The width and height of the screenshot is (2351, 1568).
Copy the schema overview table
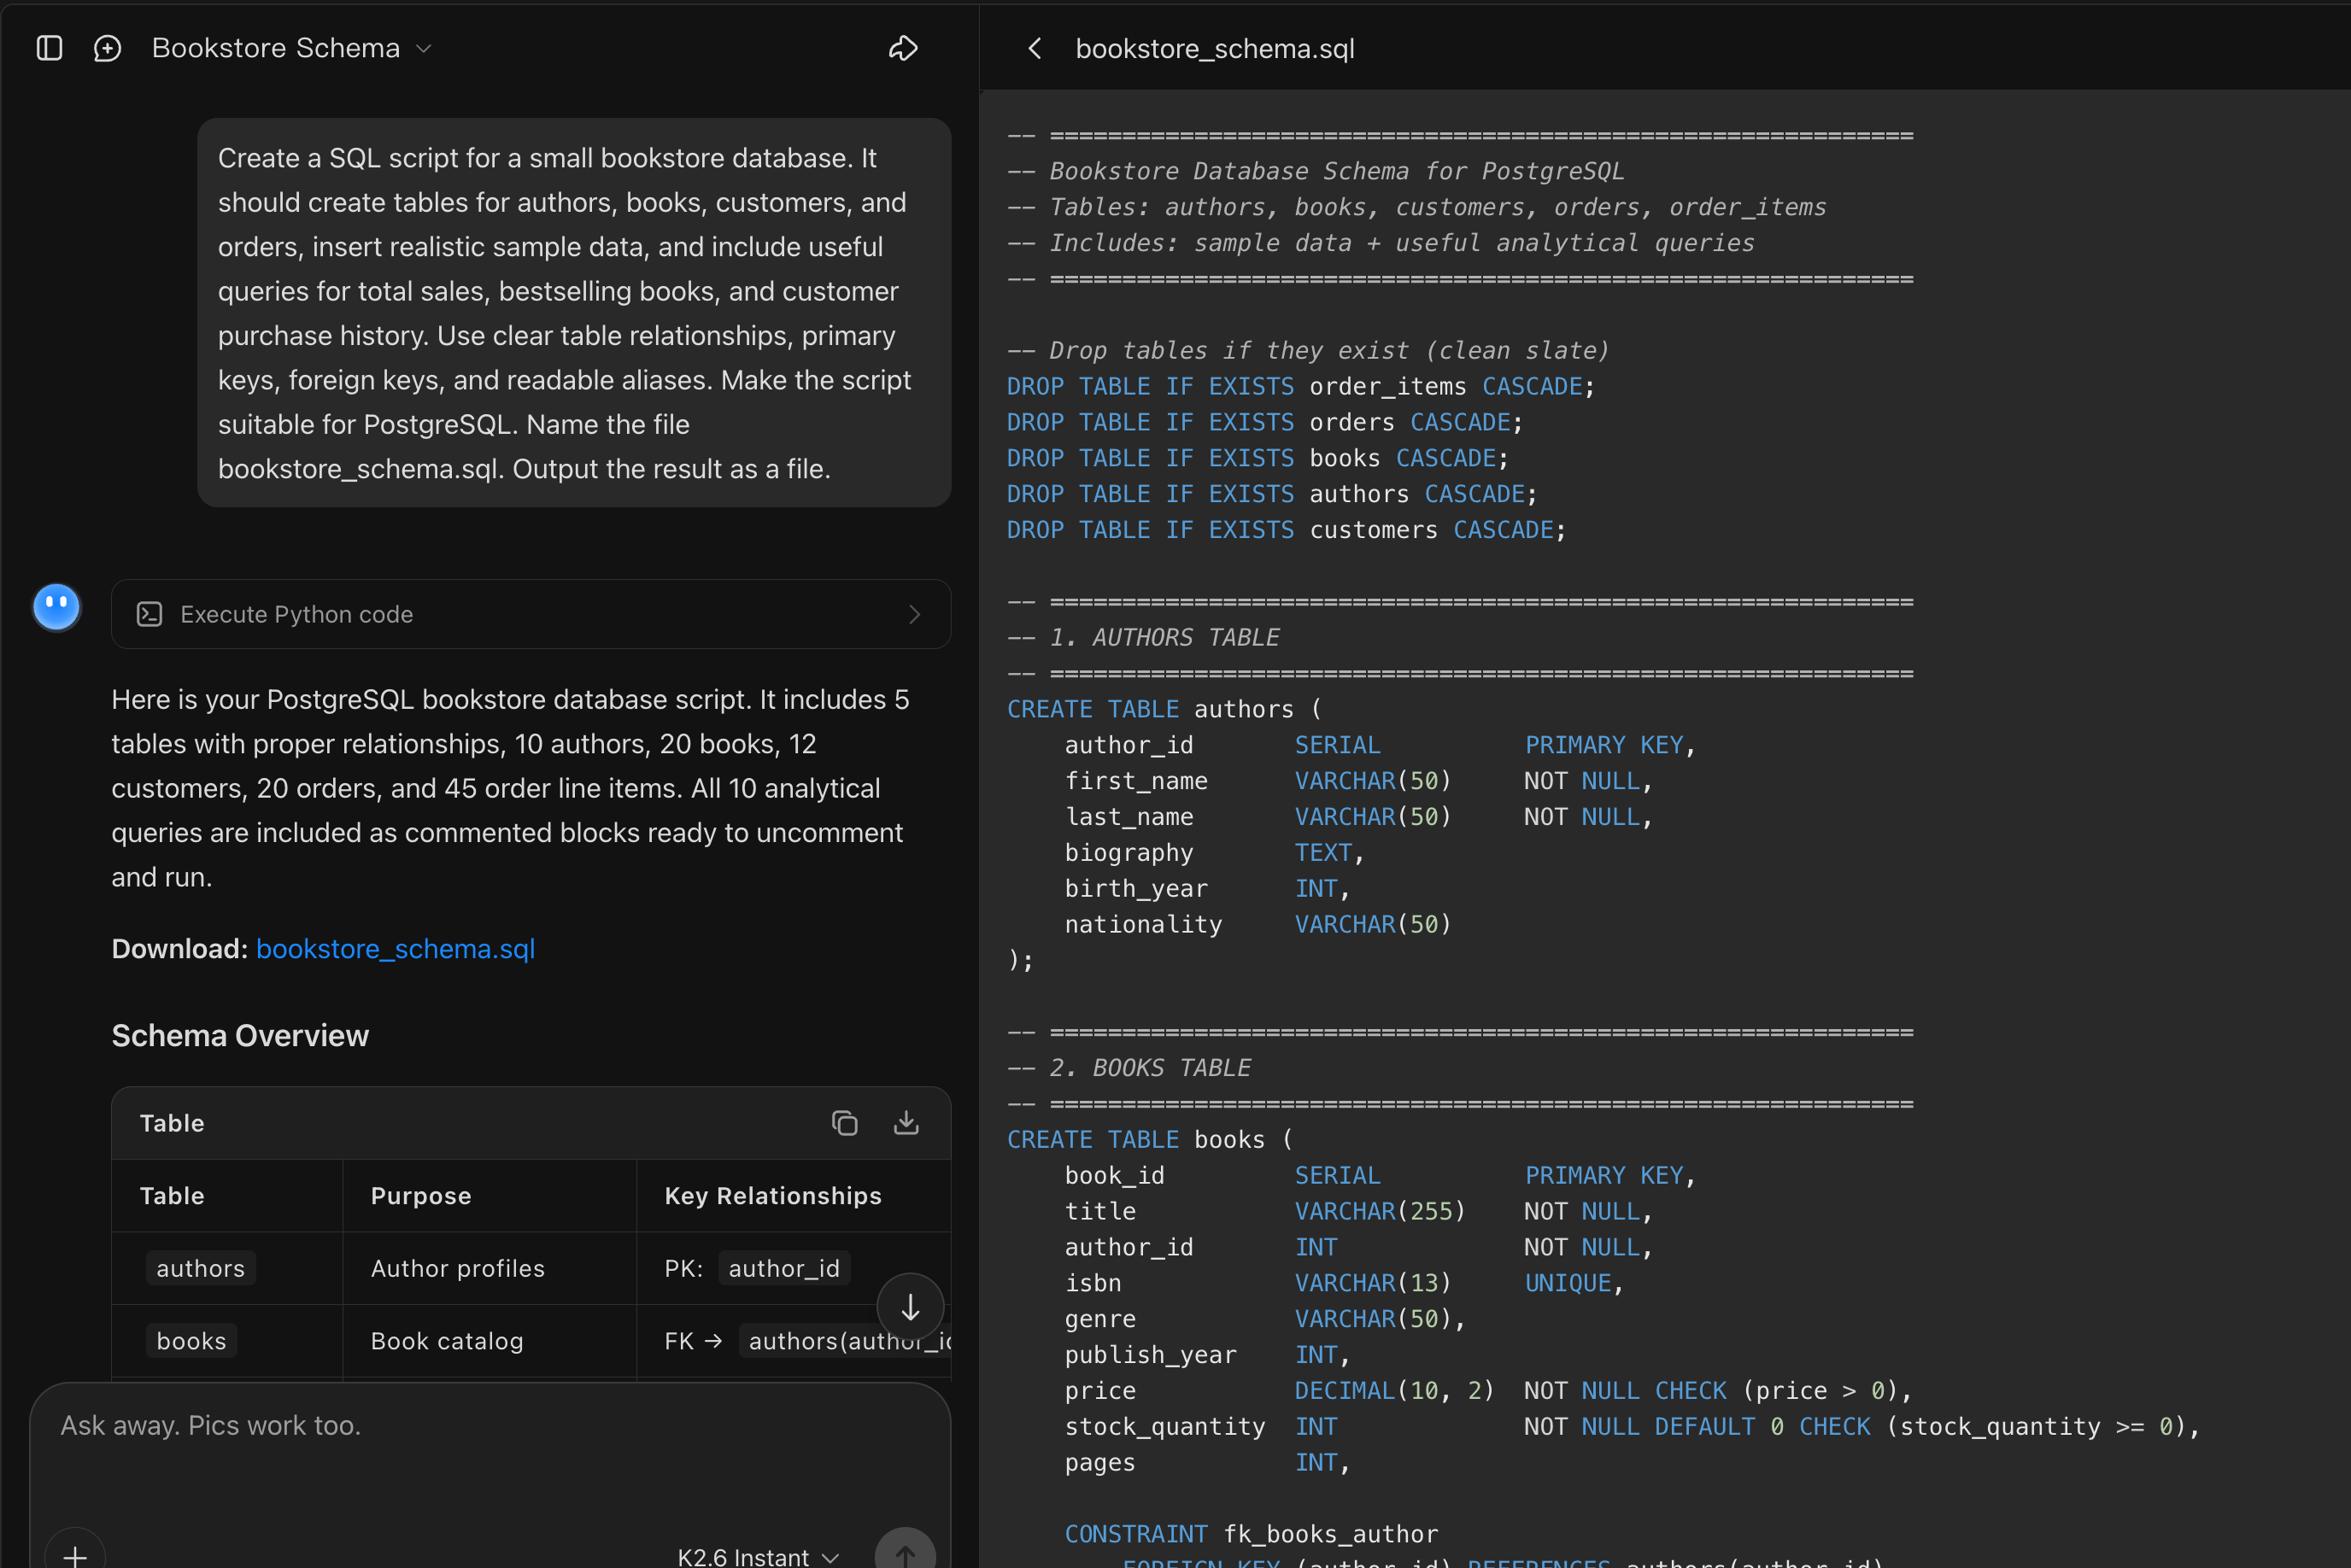click(x=845, y=1123)
